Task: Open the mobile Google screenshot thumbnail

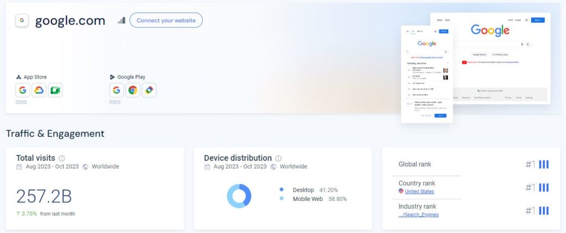Action: (x=427, y=75)
